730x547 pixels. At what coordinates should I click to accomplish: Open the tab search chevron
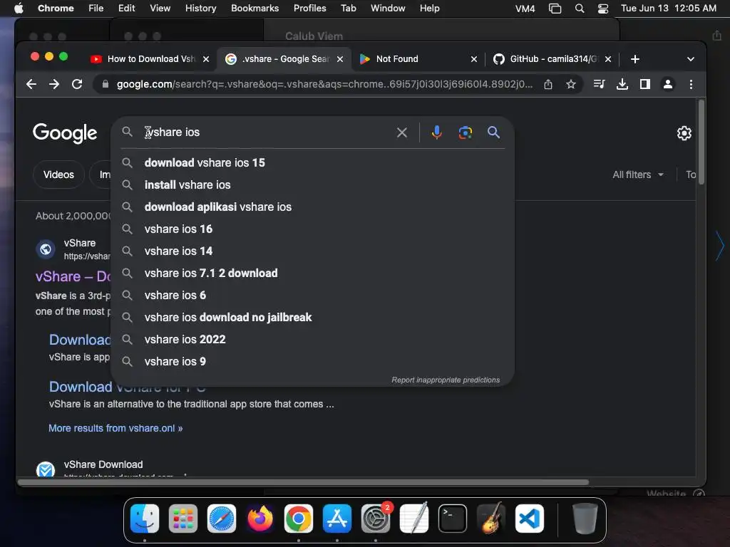tap(691, 59)
